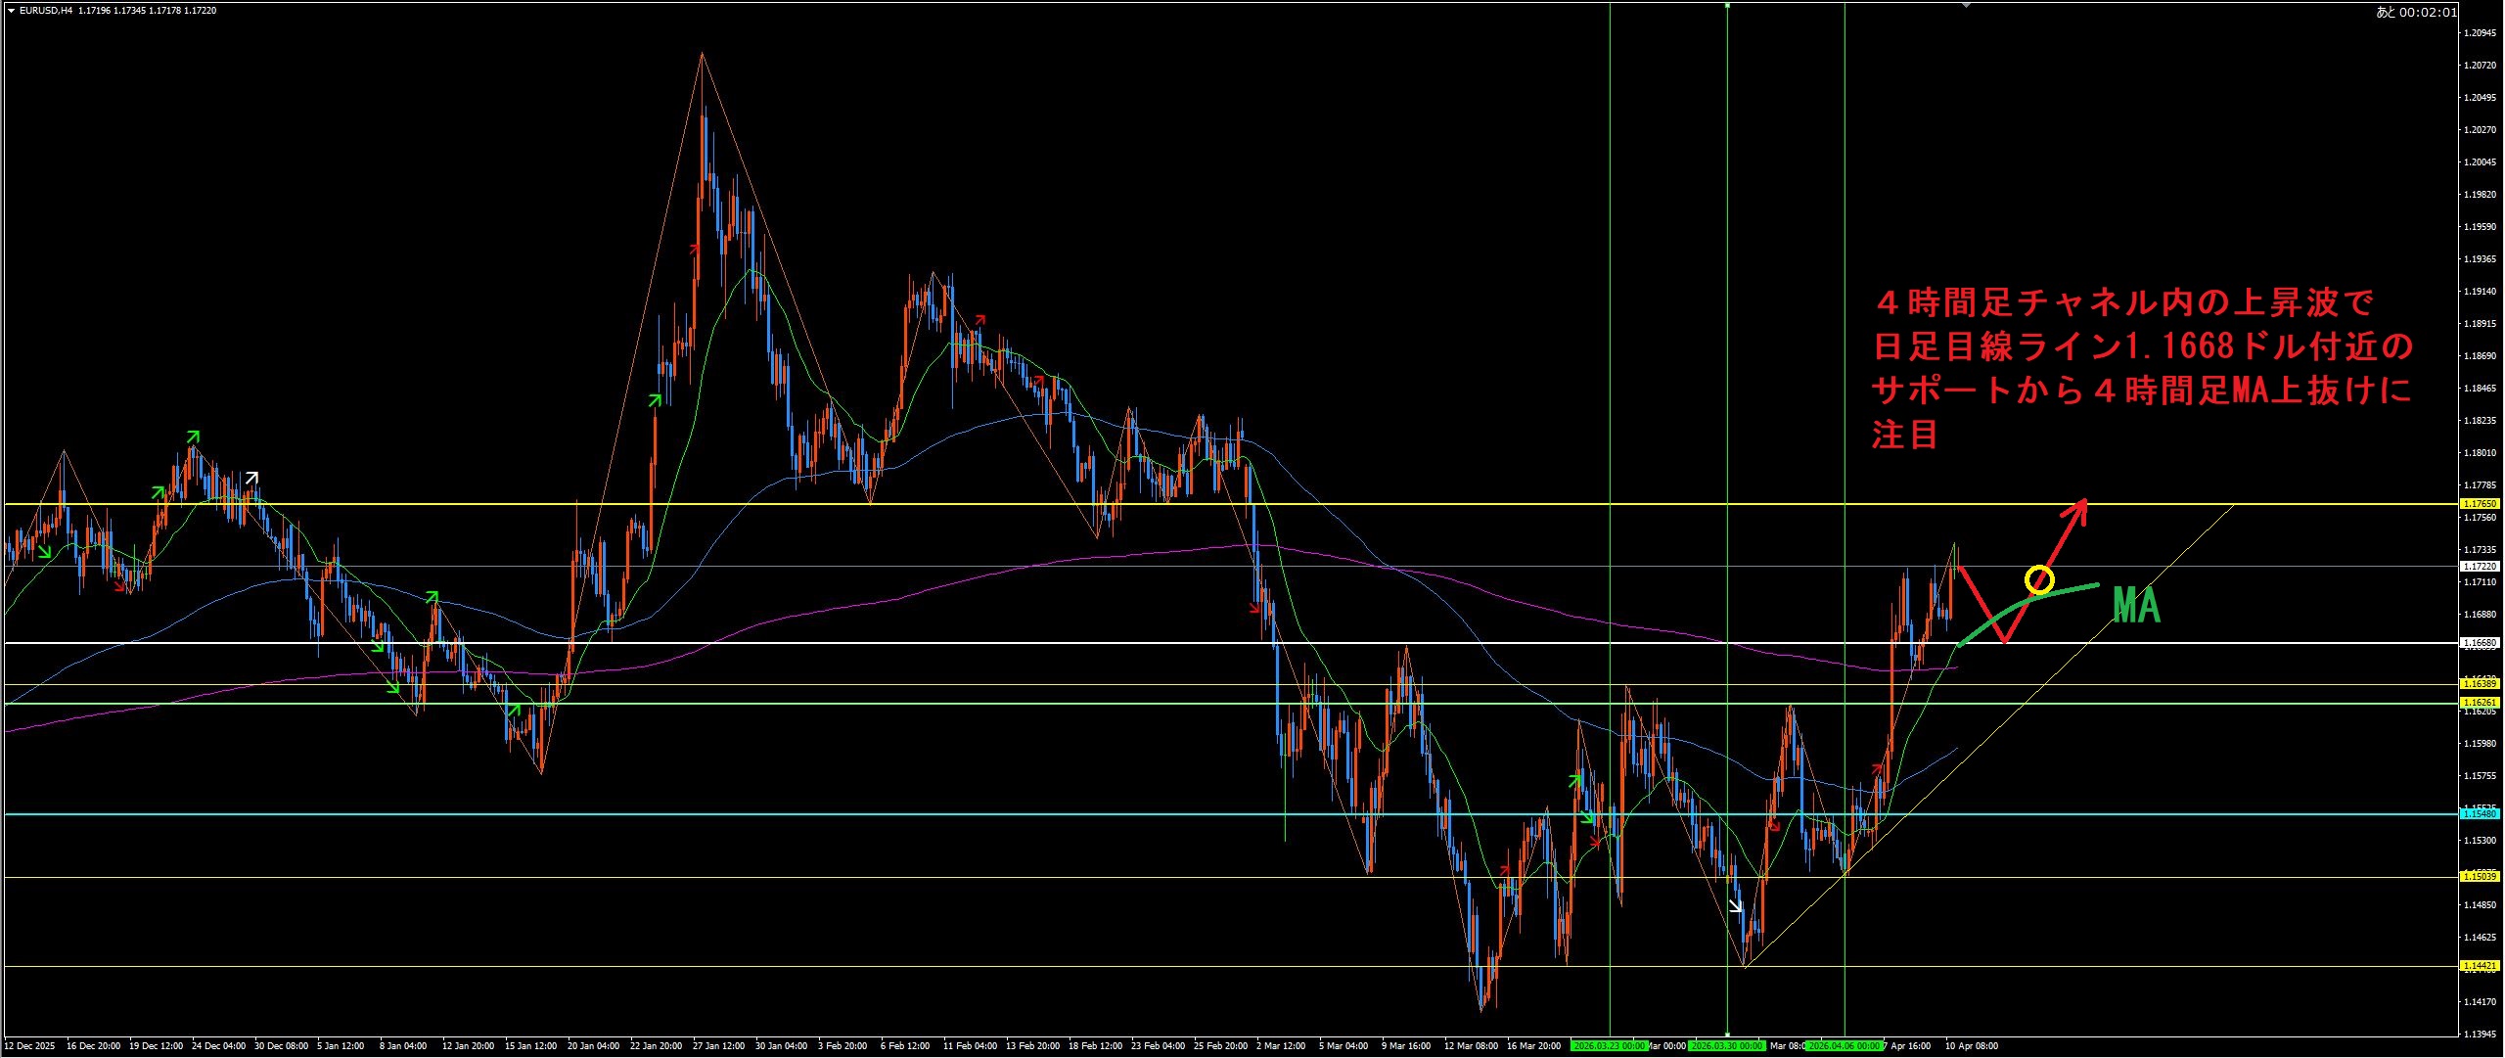Select the 2026.03.23 00:00 date marker
2505x1058 pixels.
(1609, 1046)
